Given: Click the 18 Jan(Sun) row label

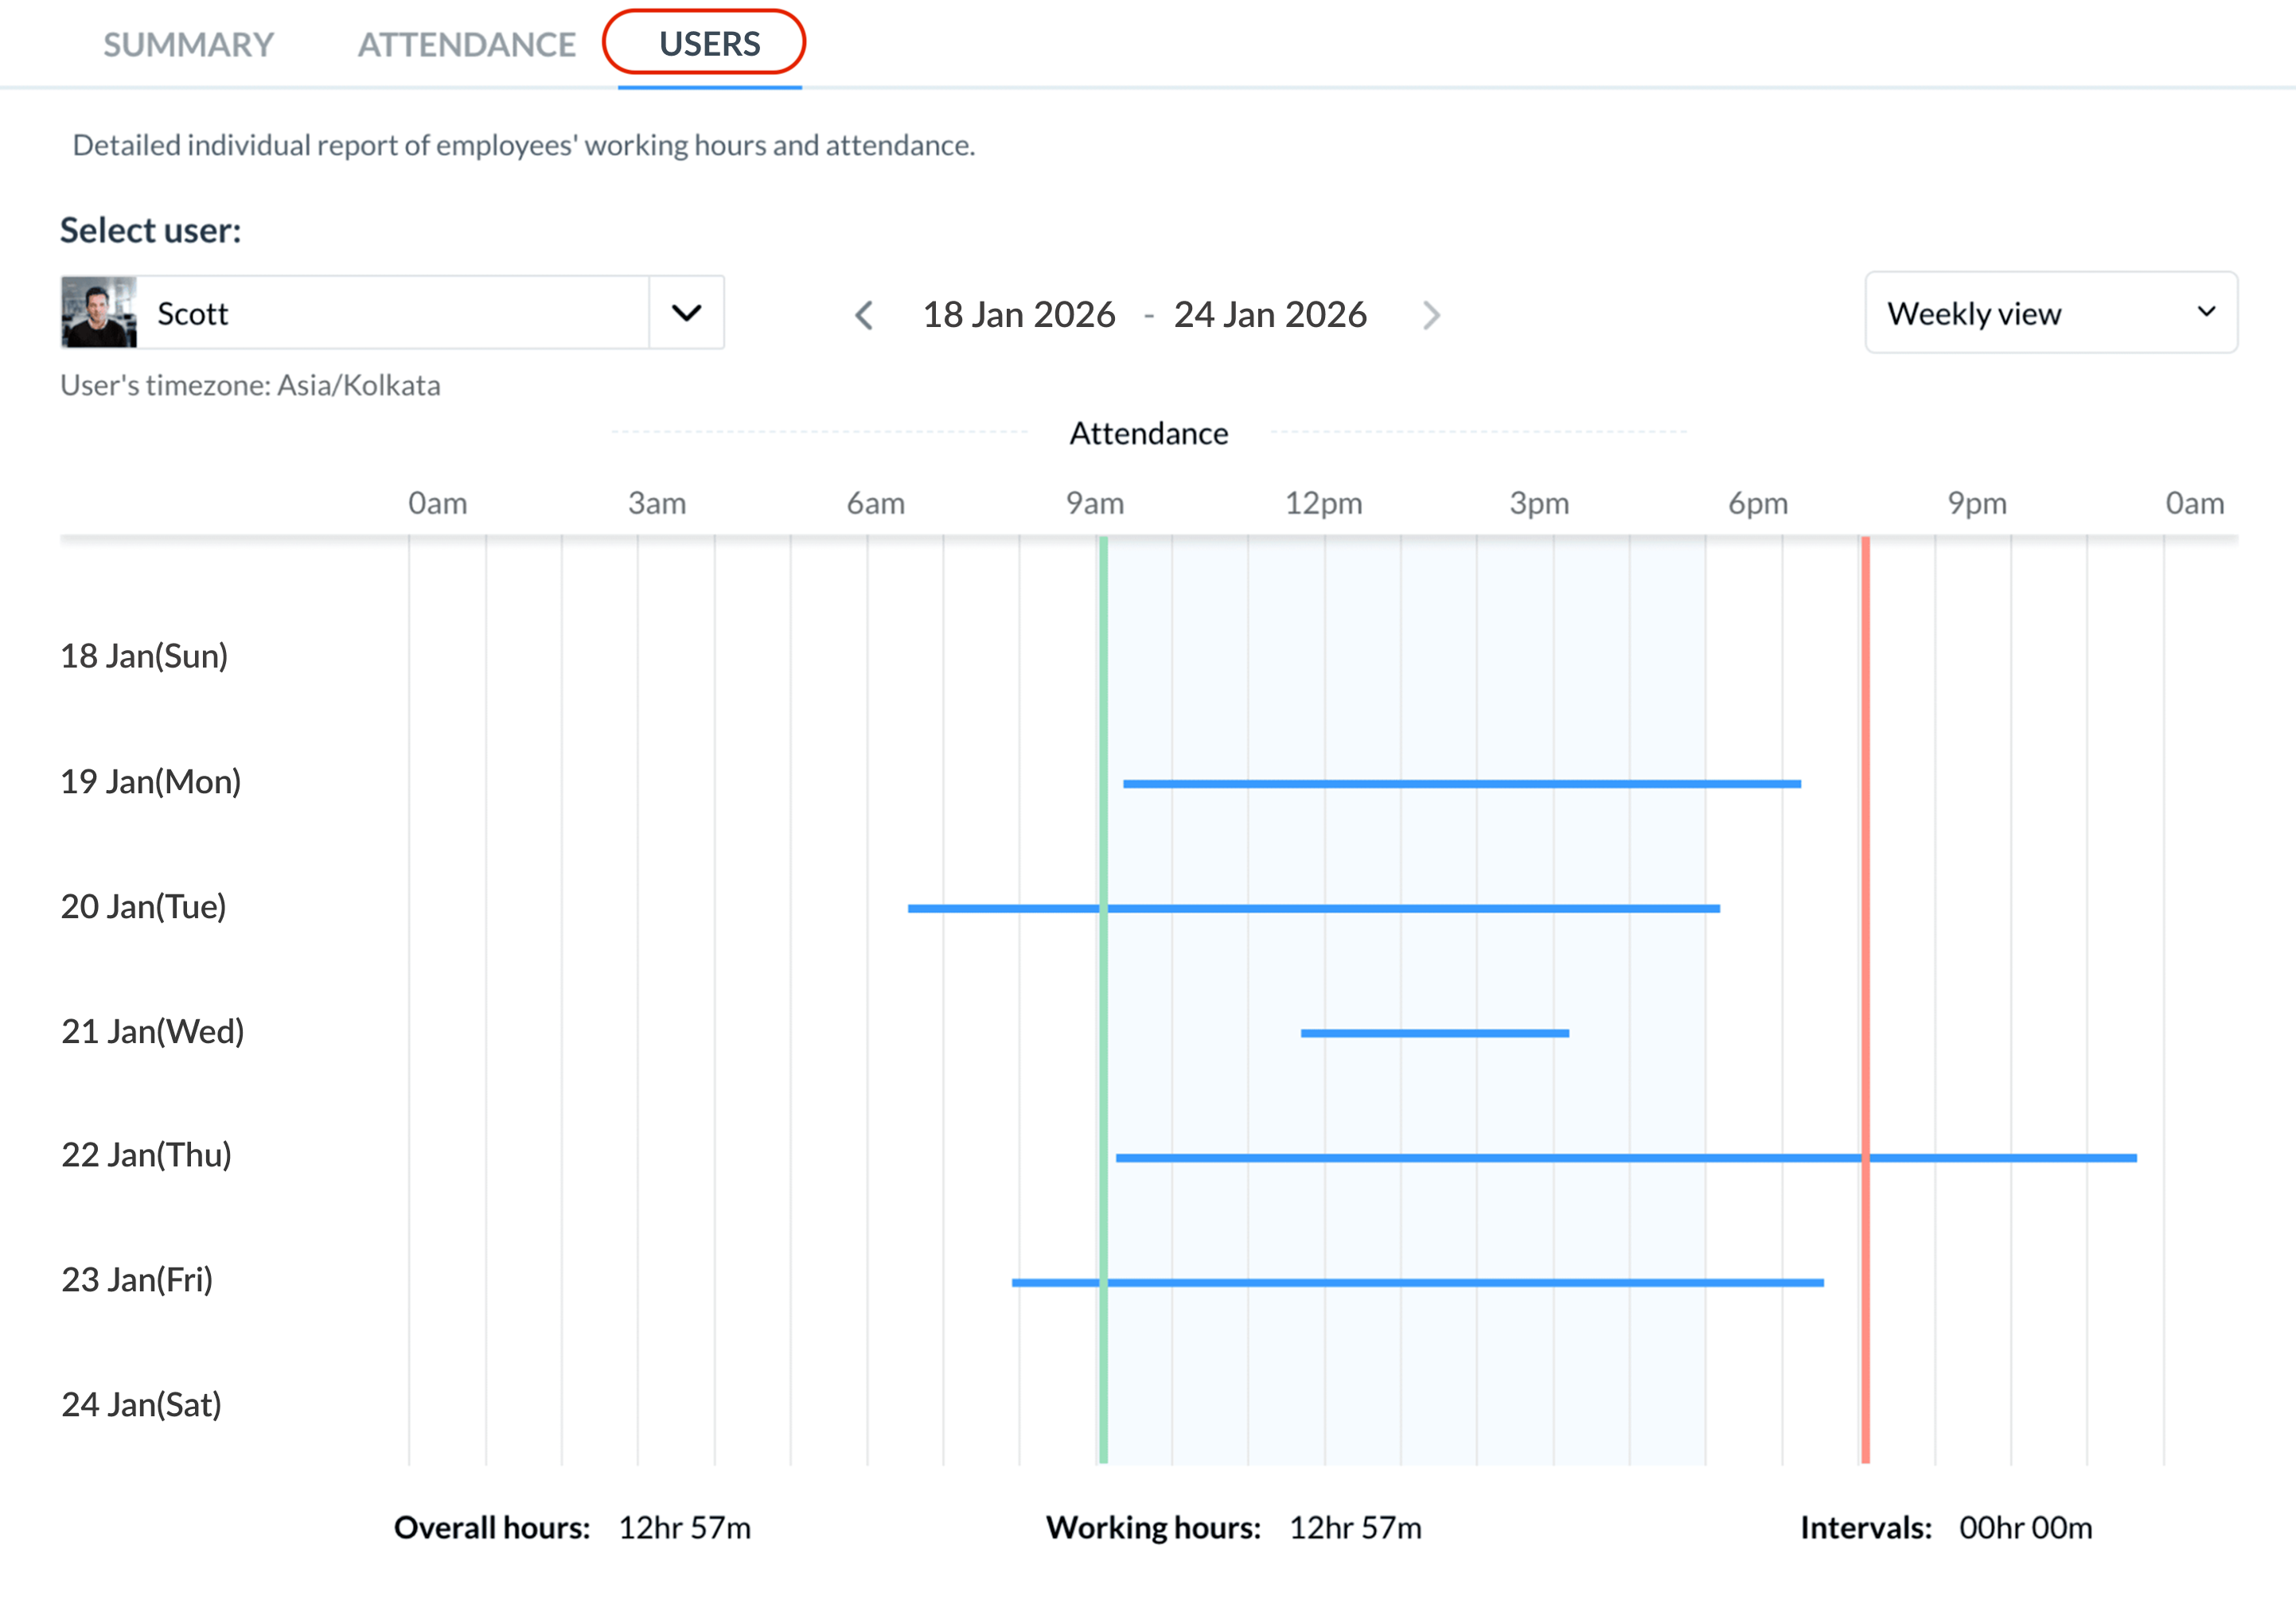Looking at the screenshot, I should click(x=144, y=656).
